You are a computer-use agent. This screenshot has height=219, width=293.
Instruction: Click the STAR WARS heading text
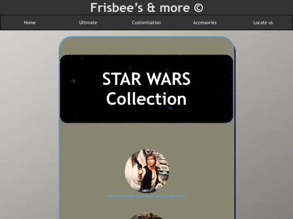(146, 79)
